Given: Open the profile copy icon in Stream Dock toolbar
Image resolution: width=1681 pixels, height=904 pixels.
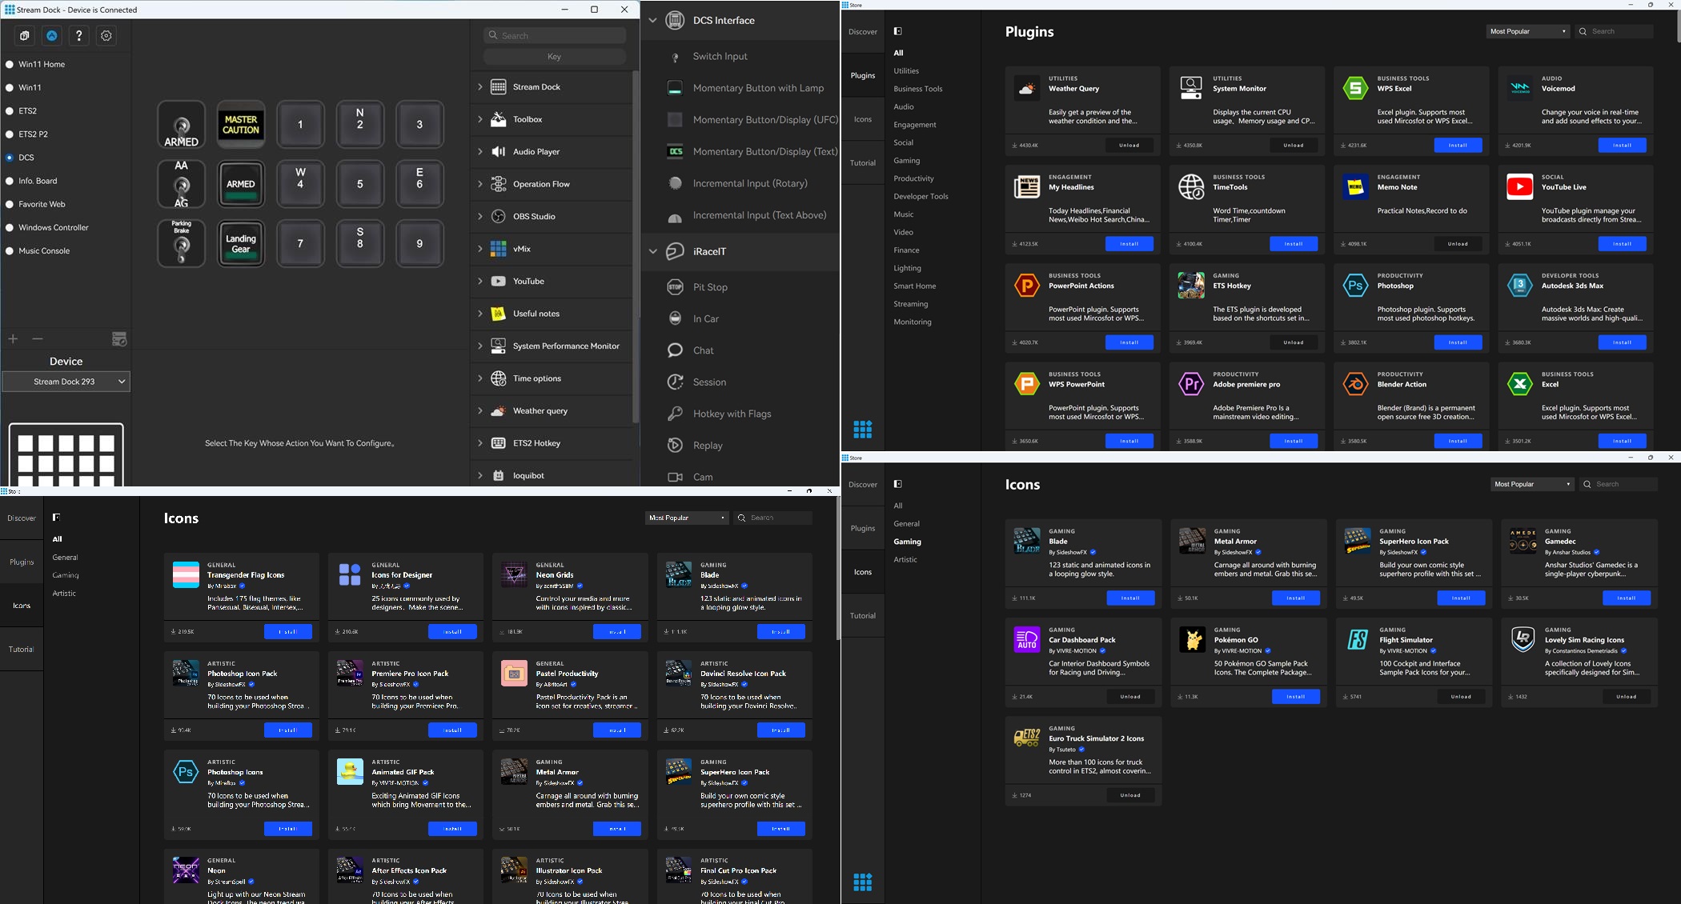Looking at the screenshot, I should coord(25,36).
